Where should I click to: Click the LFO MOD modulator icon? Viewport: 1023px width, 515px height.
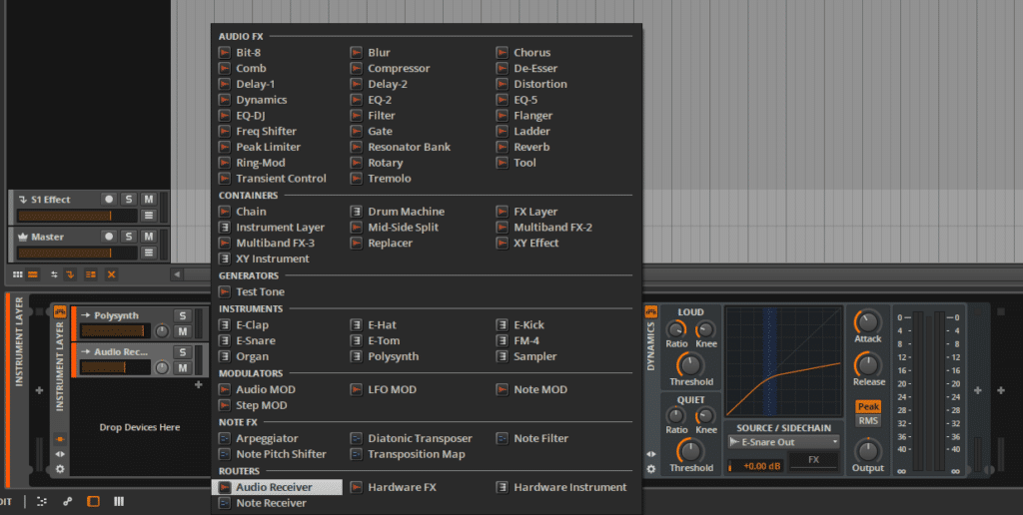coord(357,389)
